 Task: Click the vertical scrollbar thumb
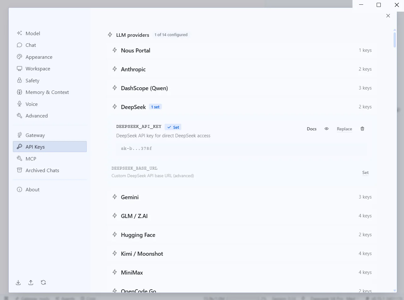[395, 39]
